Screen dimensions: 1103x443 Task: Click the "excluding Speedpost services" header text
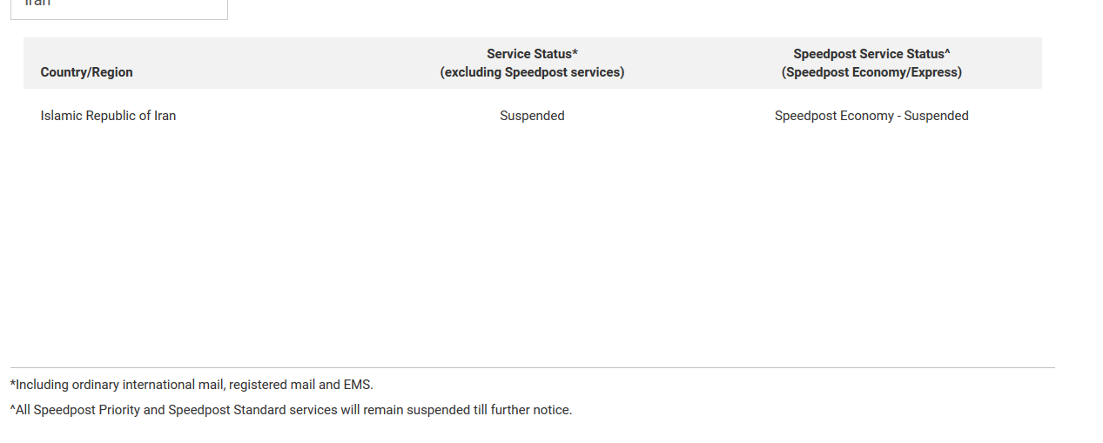tap(532, 72)
